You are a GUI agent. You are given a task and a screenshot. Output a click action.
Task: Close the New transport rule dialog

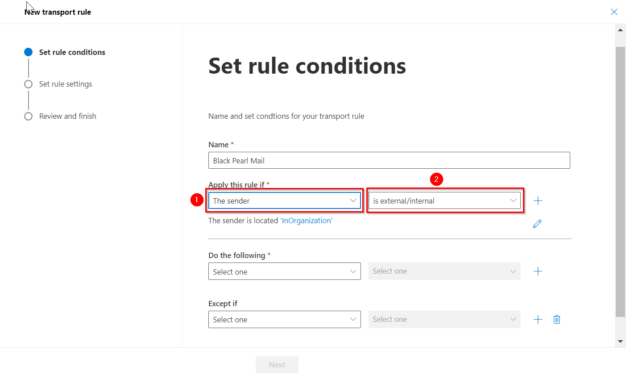(x=614, y=12)
